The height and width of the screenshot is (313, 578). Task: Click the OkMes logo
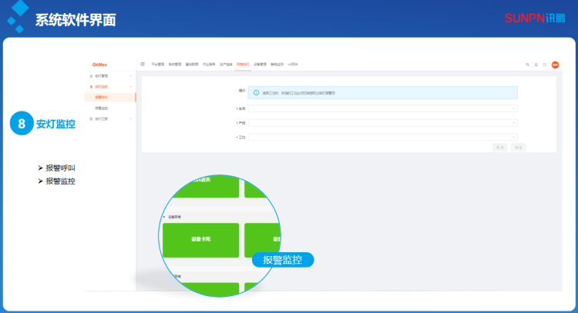coord(99,65)
